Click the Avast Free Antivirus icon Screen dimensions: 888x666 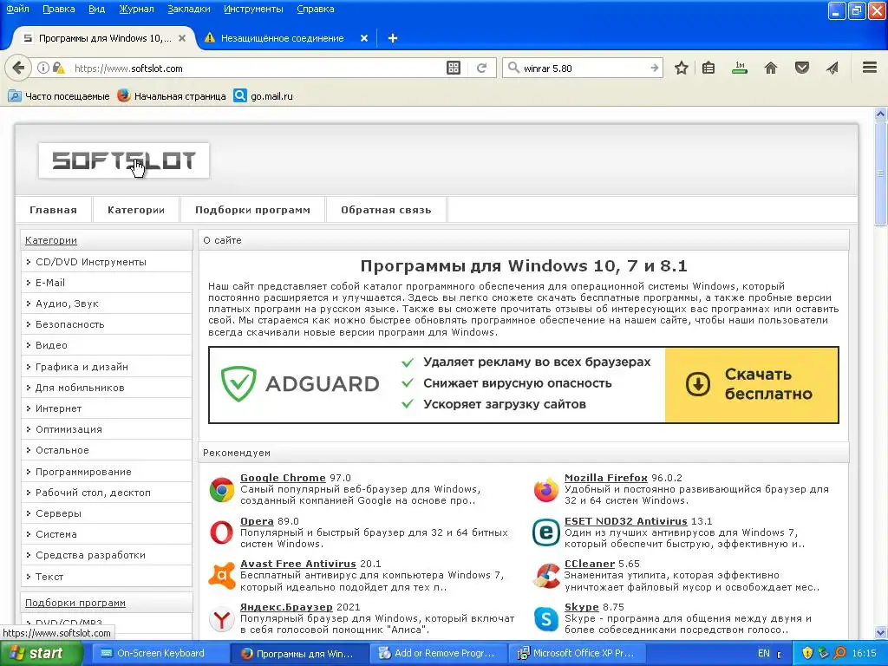pyautogui.click(x=221, y=576)
